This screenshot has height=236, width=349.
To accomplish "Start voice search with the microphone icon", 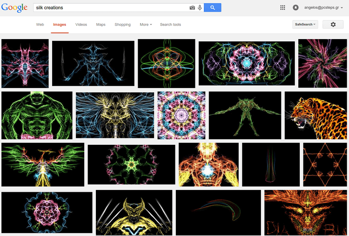I will coord(200,8).
